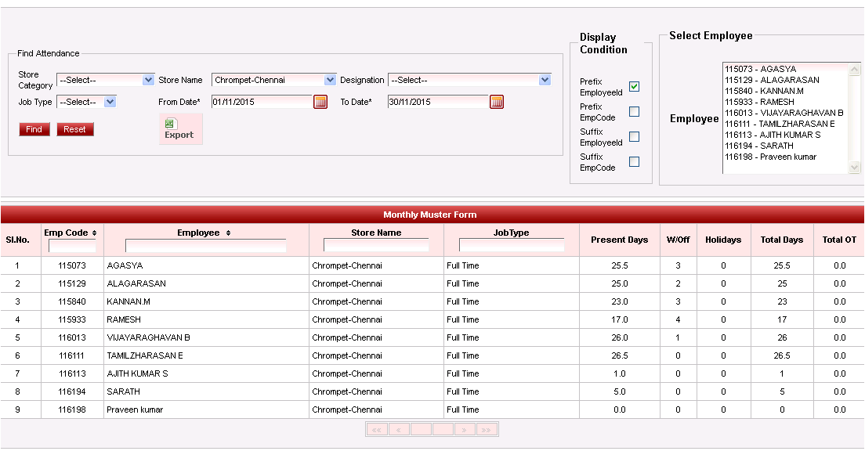Uncheck the Prefix EmployeeId checkbox
865x451 pixels.
(635, 87)
